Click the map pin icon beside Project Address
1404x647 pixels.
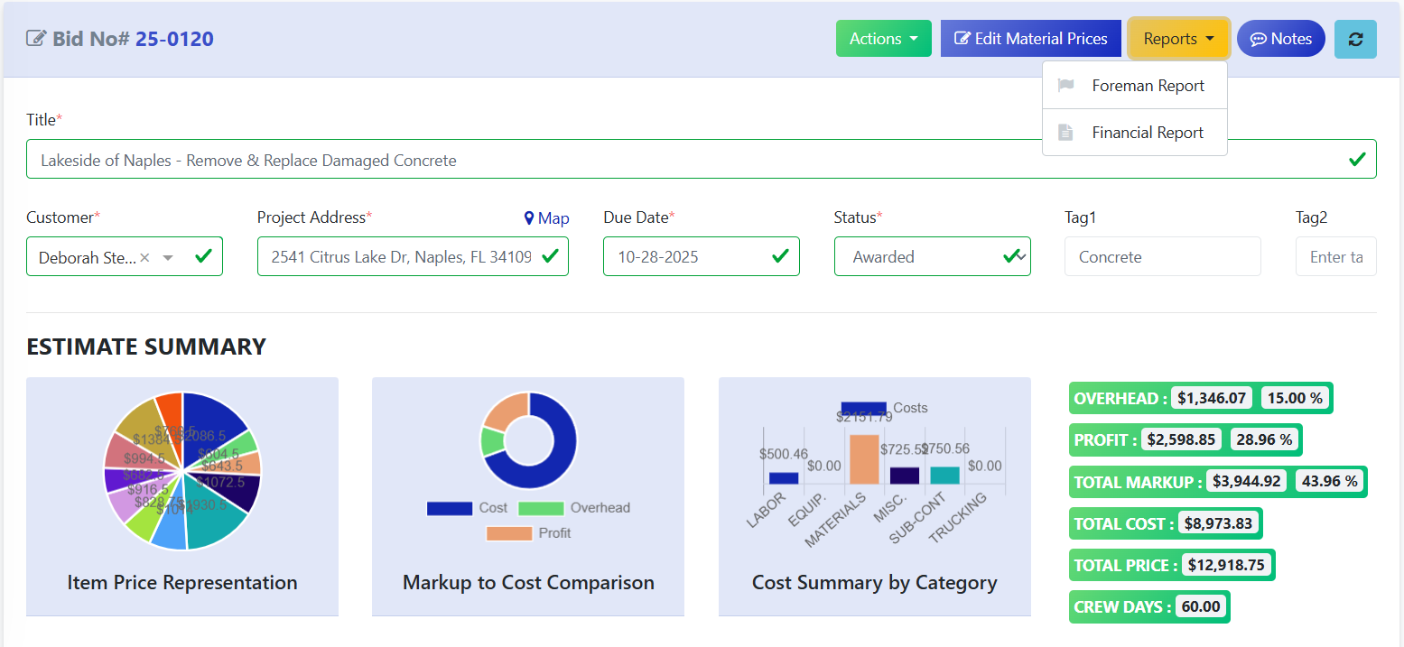click(x=528, y=217)
